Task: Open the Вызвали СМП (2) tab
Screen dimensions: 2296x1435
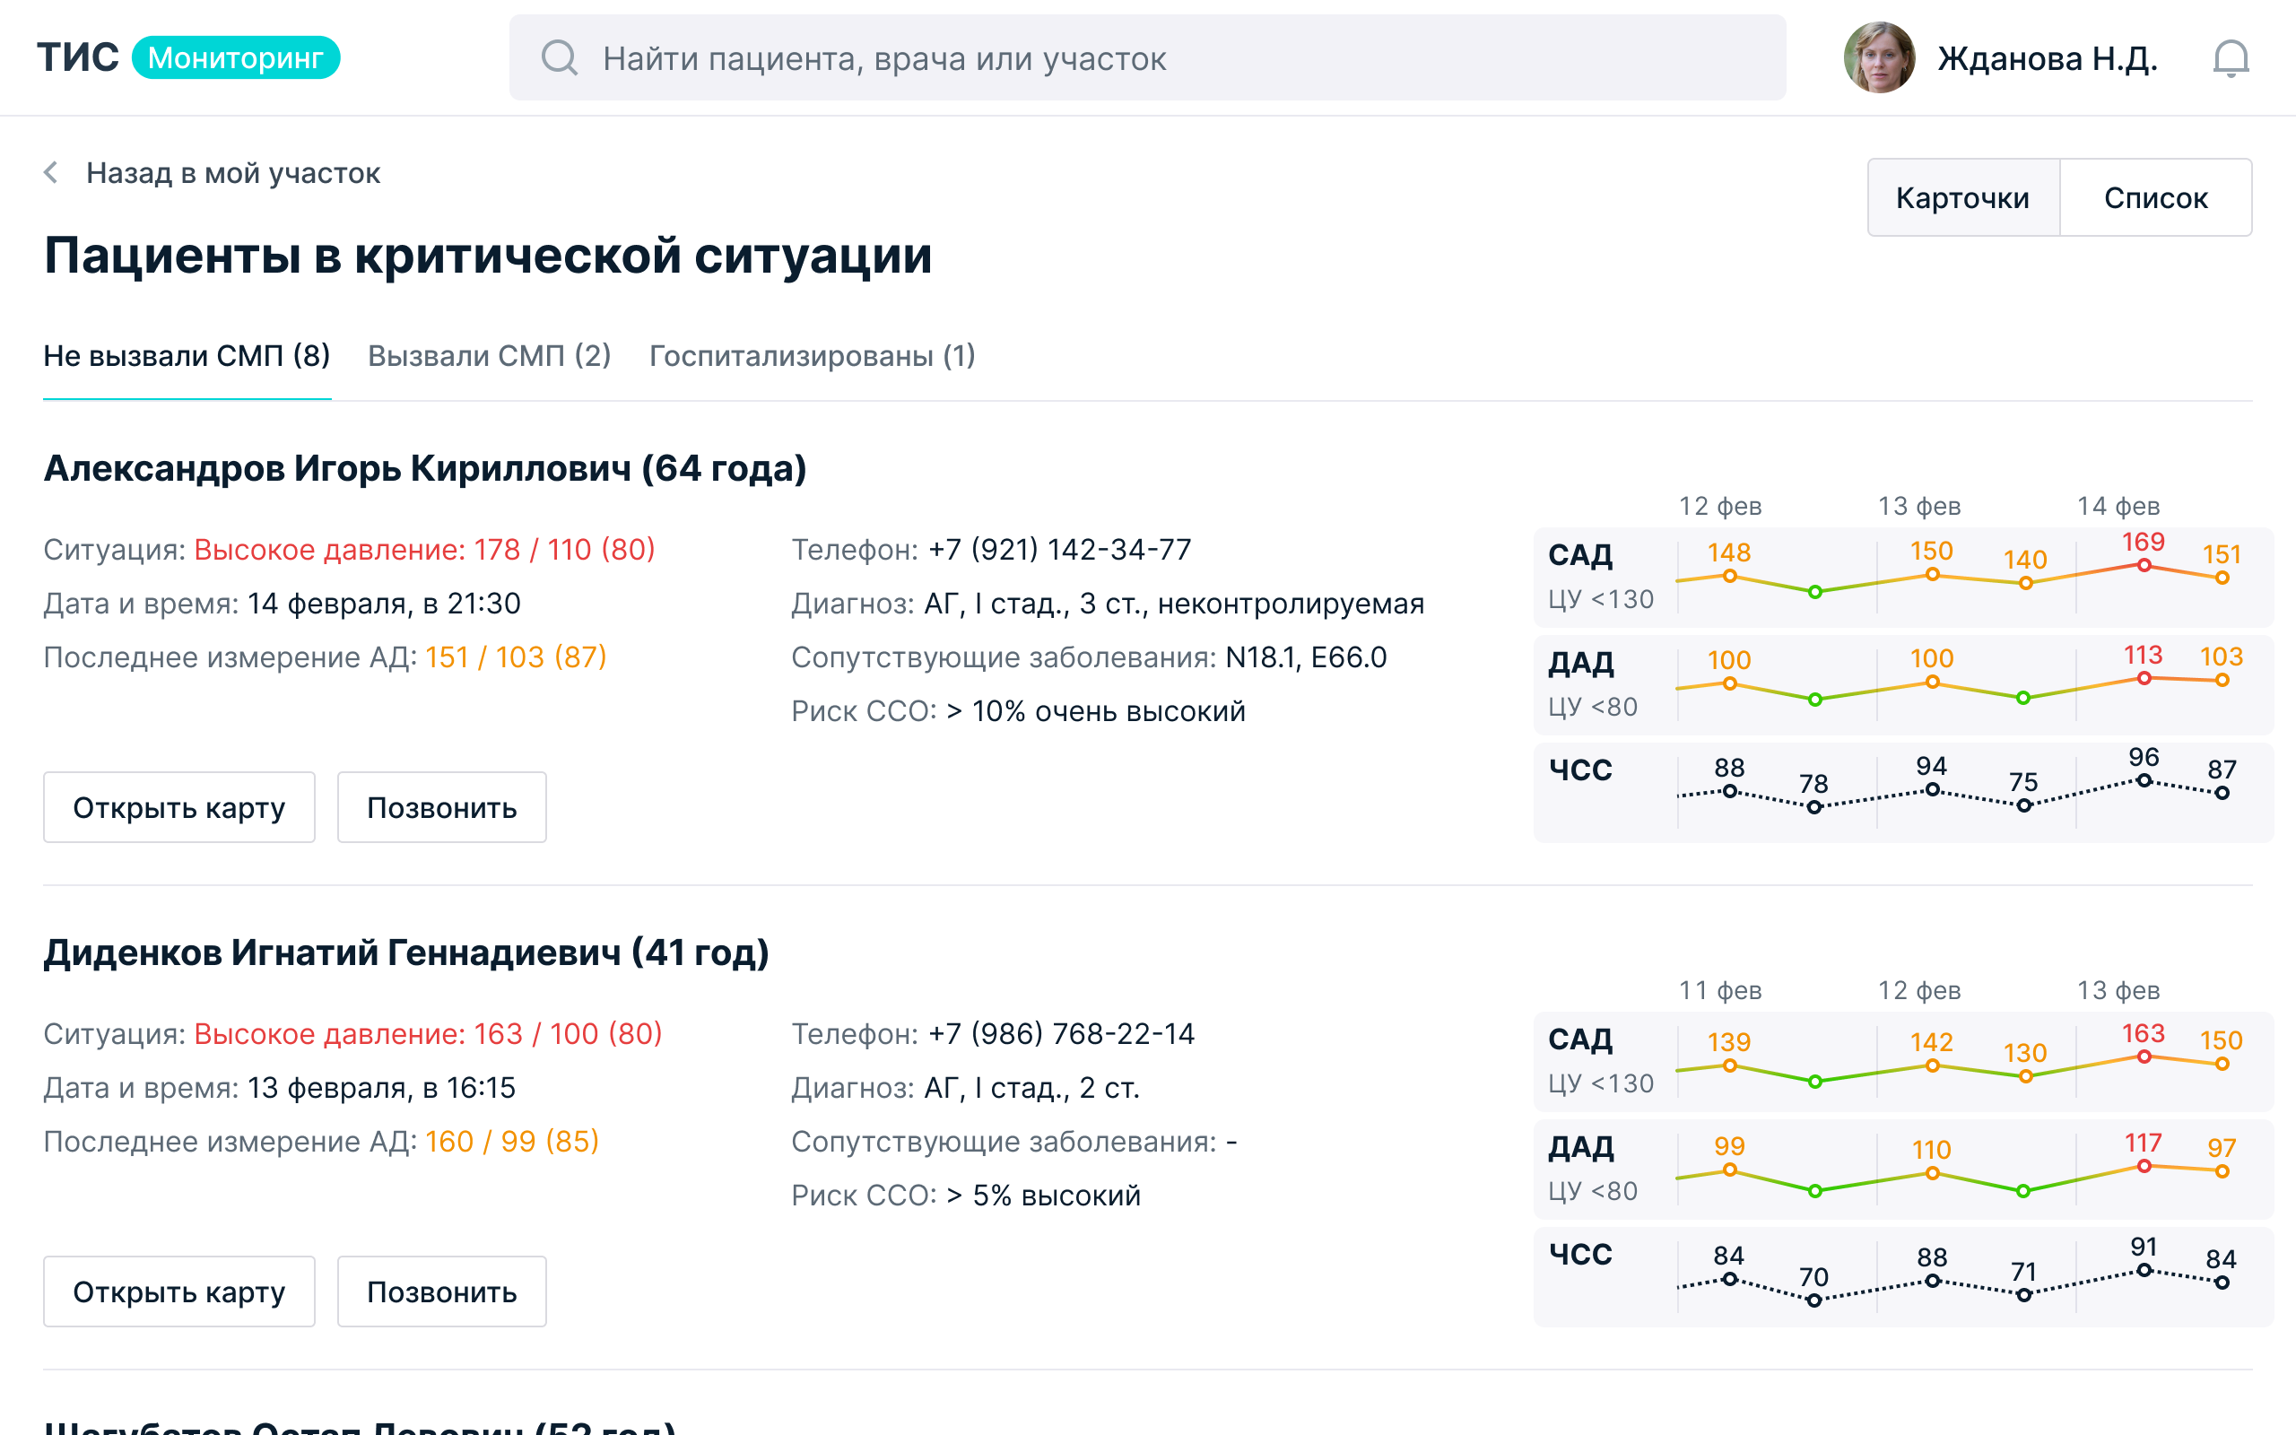Action: pos(489,356)
